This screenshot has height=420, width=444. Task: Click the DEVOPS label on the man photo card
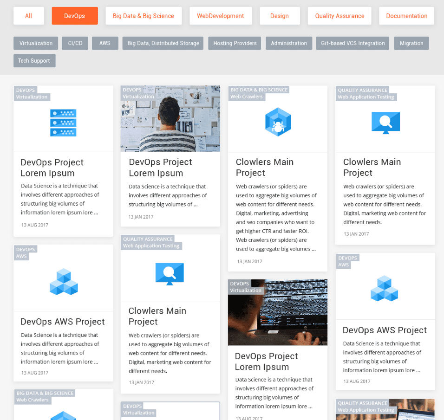[x=132, y=90]
